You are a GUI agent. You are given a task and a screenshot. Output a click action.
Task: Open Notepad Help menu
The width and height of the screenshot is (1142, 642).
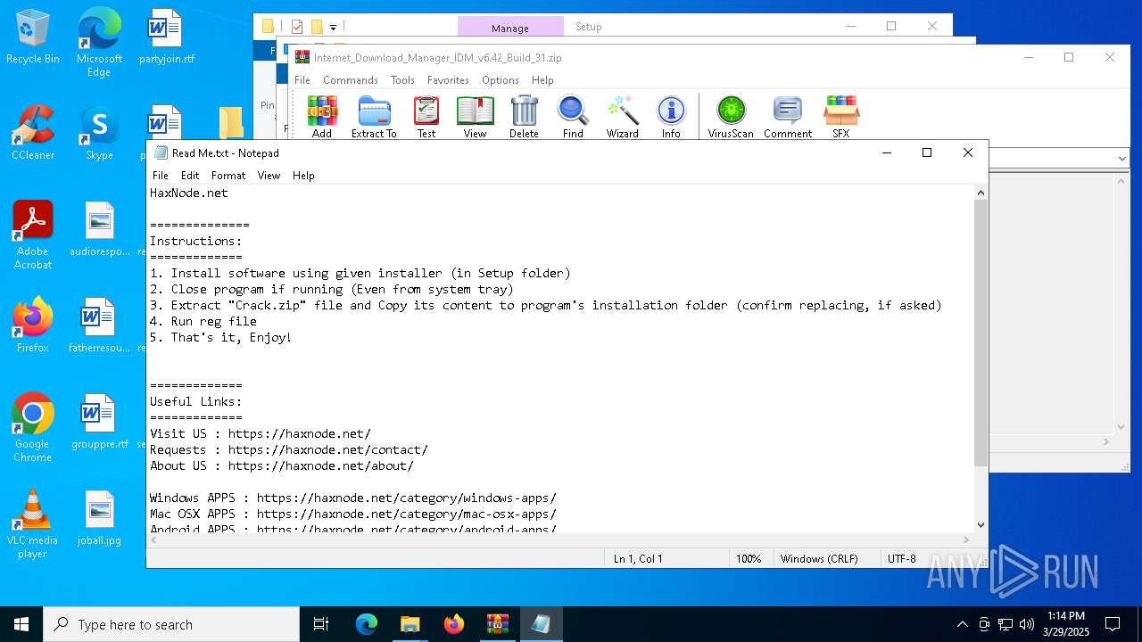tap(303, 176)
